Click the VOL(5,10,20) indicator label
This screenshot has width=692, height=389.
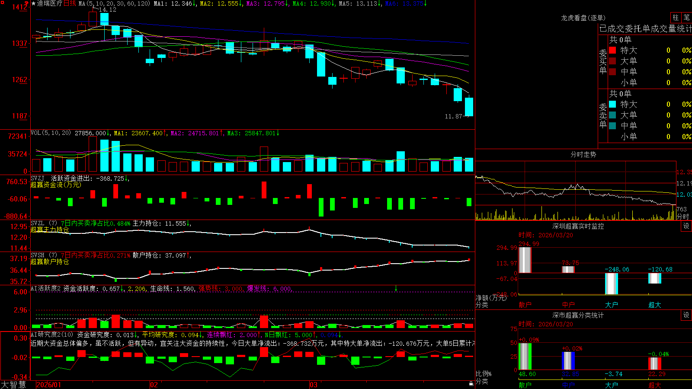[x=51, y=133]
